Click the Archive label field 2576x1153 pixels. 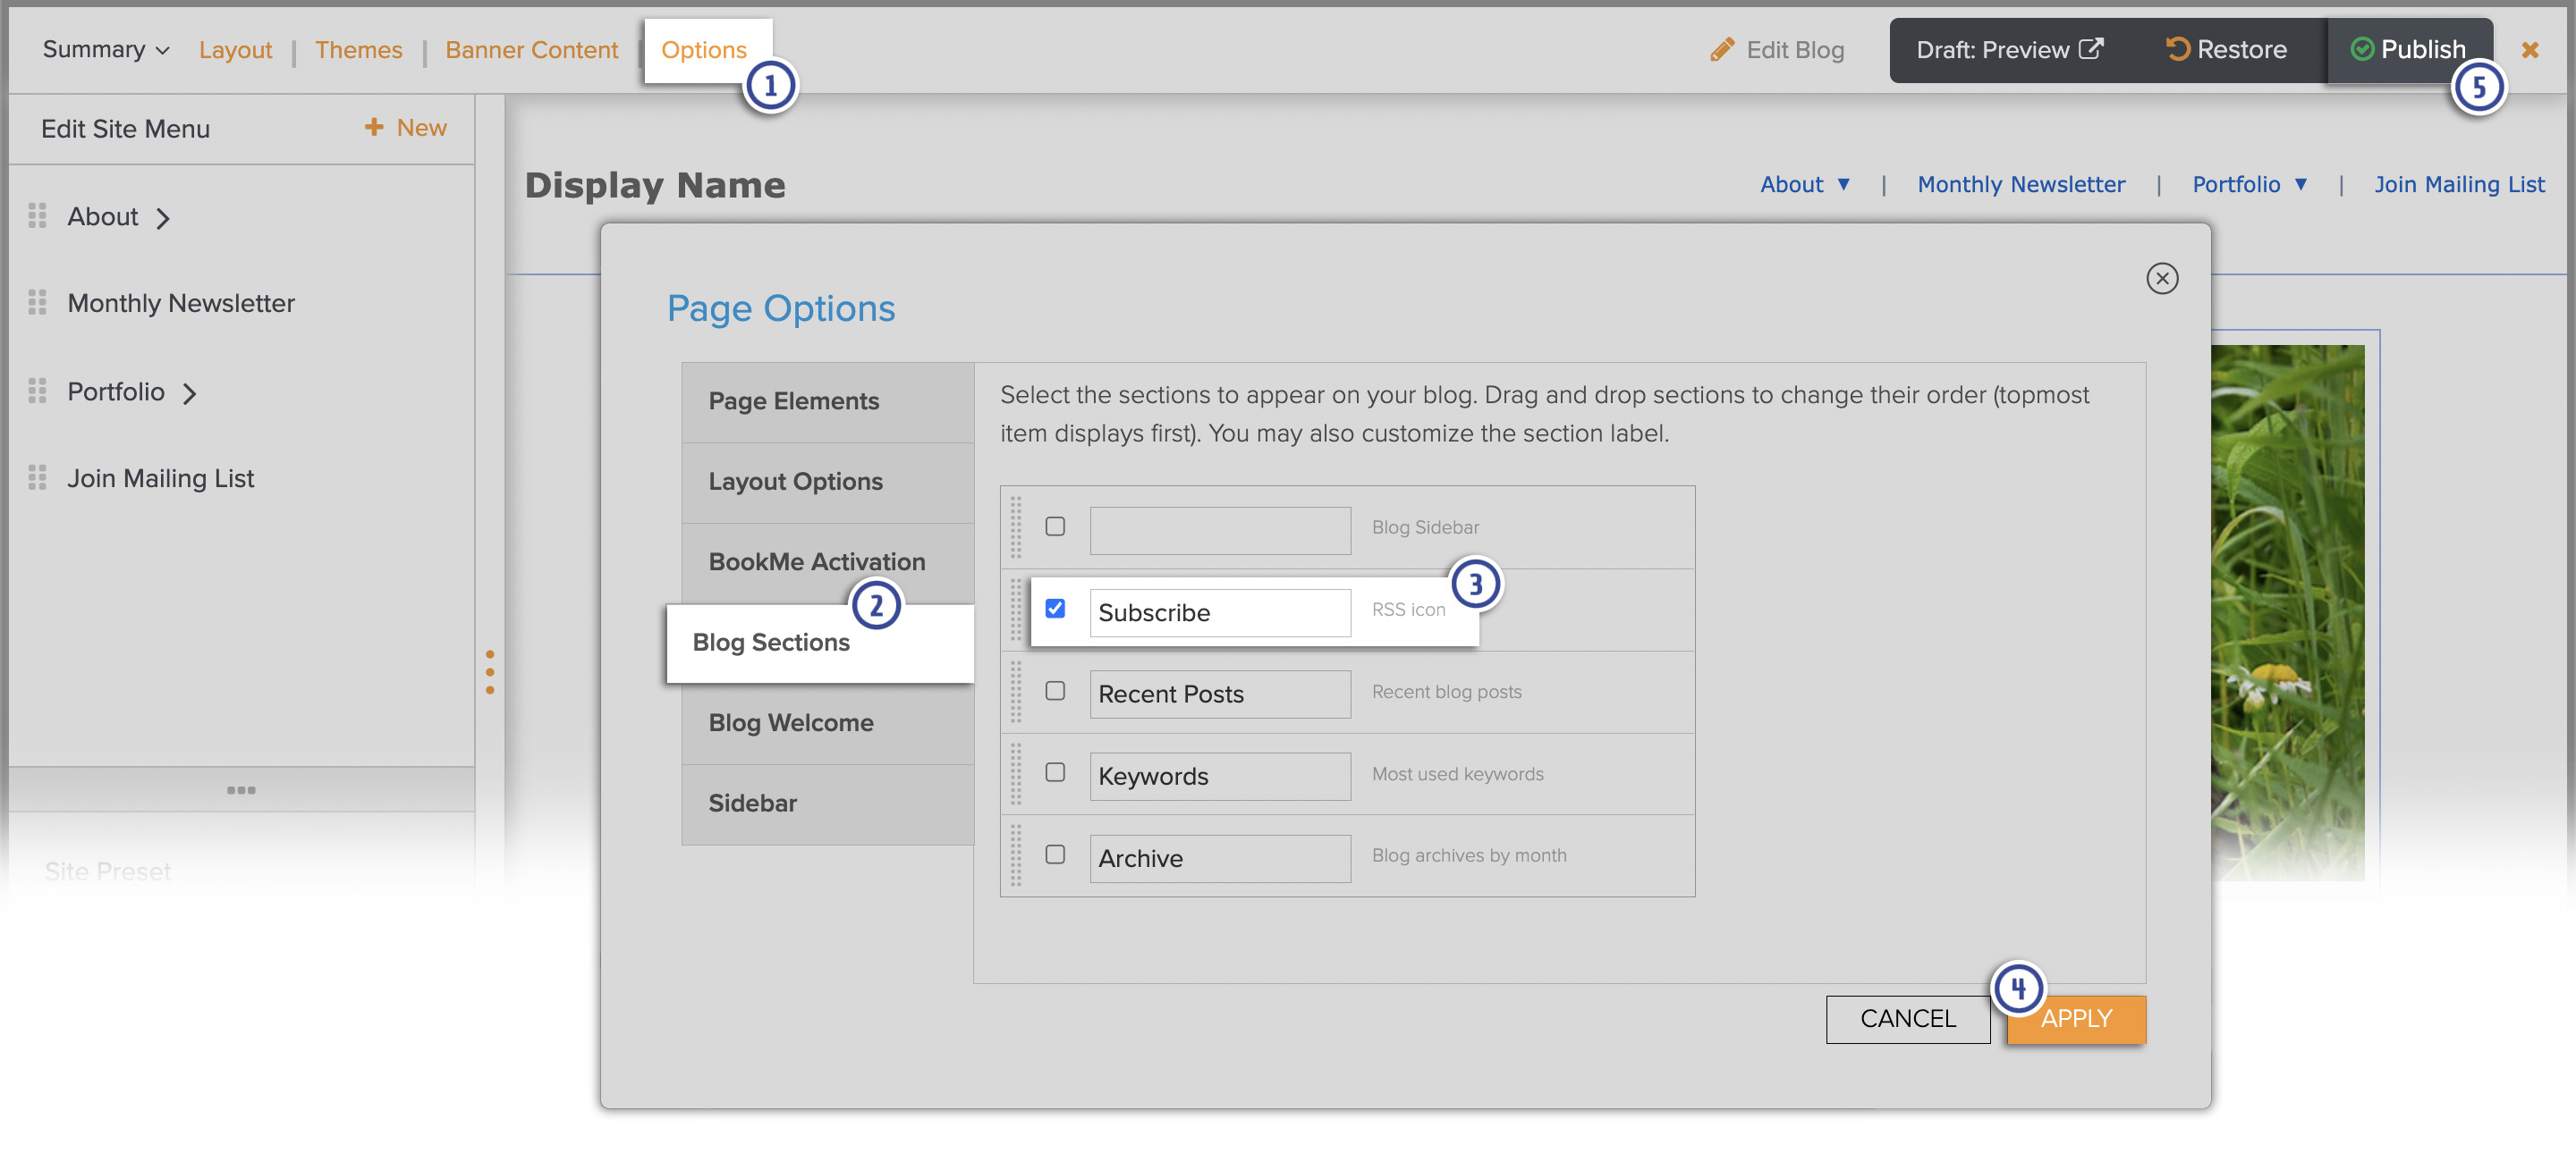point(1220,858)
